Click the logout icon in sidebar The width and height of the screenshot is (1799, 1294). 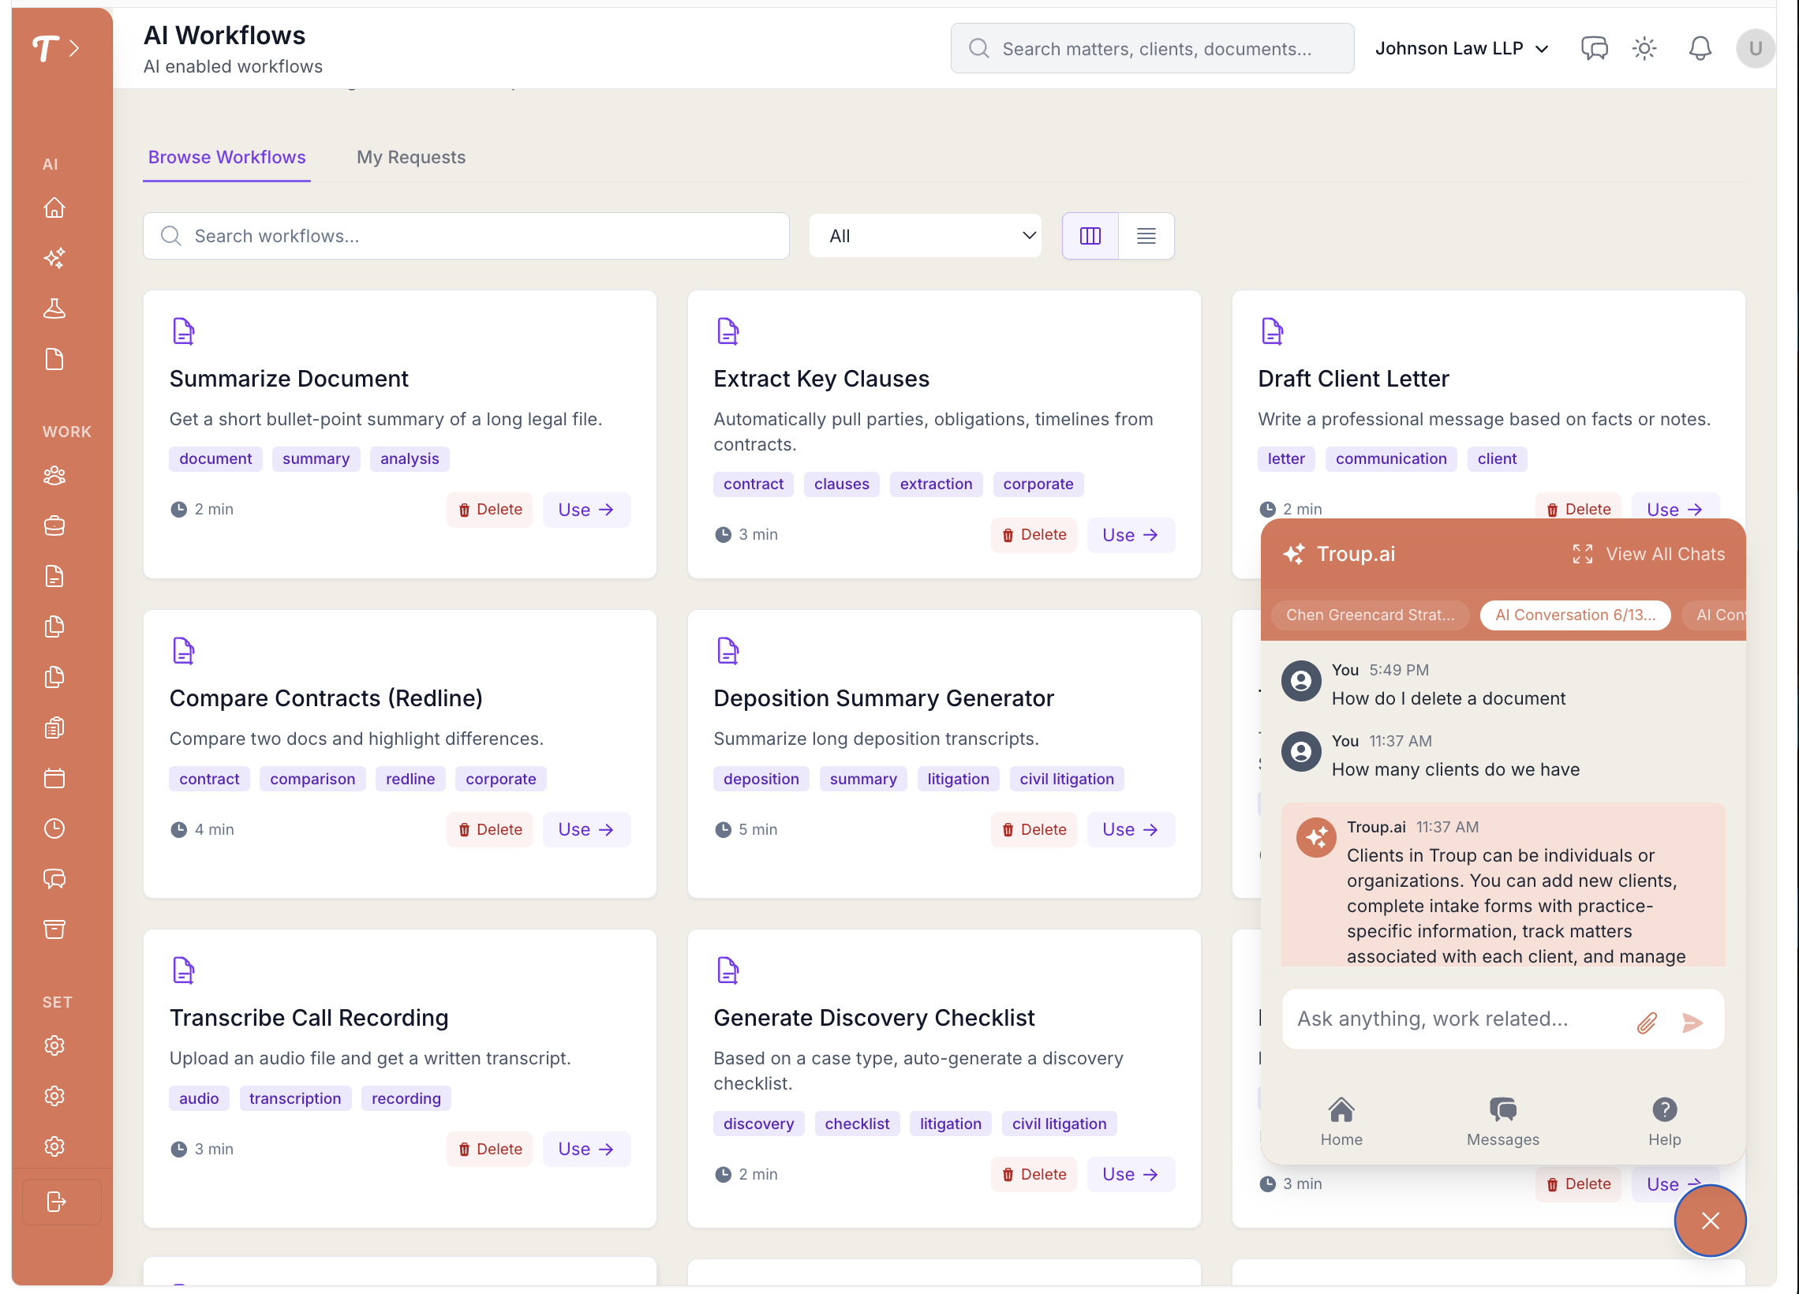click(x=55, y=1201)
